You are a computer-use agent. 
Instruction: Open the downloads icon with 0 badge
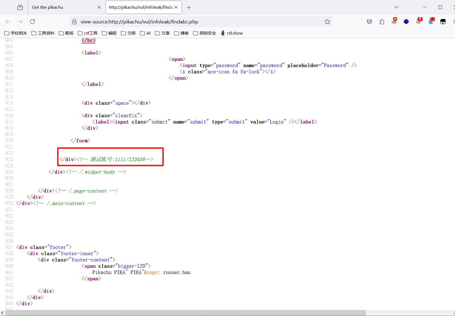point(419,21)
